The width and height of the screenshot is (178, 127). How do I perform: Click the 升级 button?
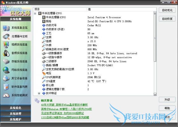(167, 100)
